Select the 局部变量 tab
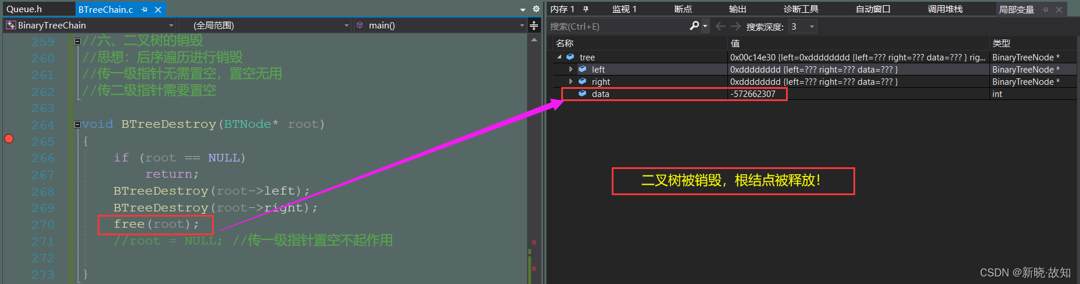 click(1016, 9)
